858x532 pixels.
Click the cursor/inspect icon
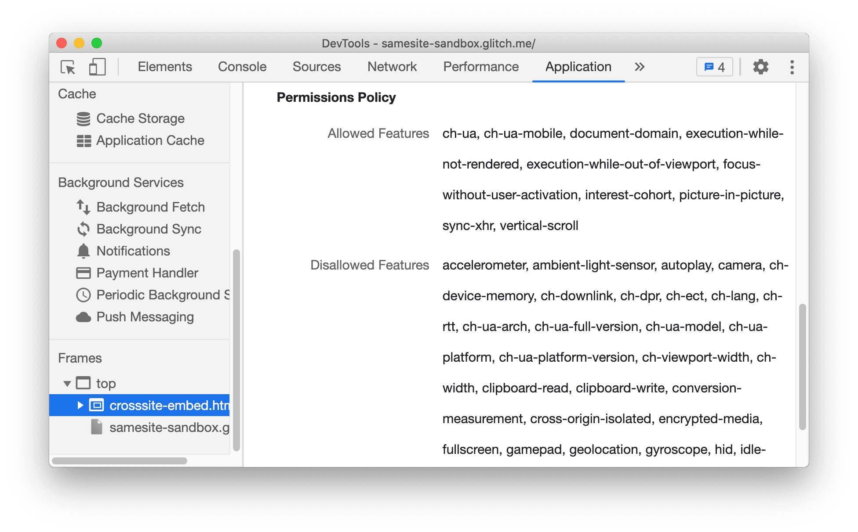[x=68, y=68]
